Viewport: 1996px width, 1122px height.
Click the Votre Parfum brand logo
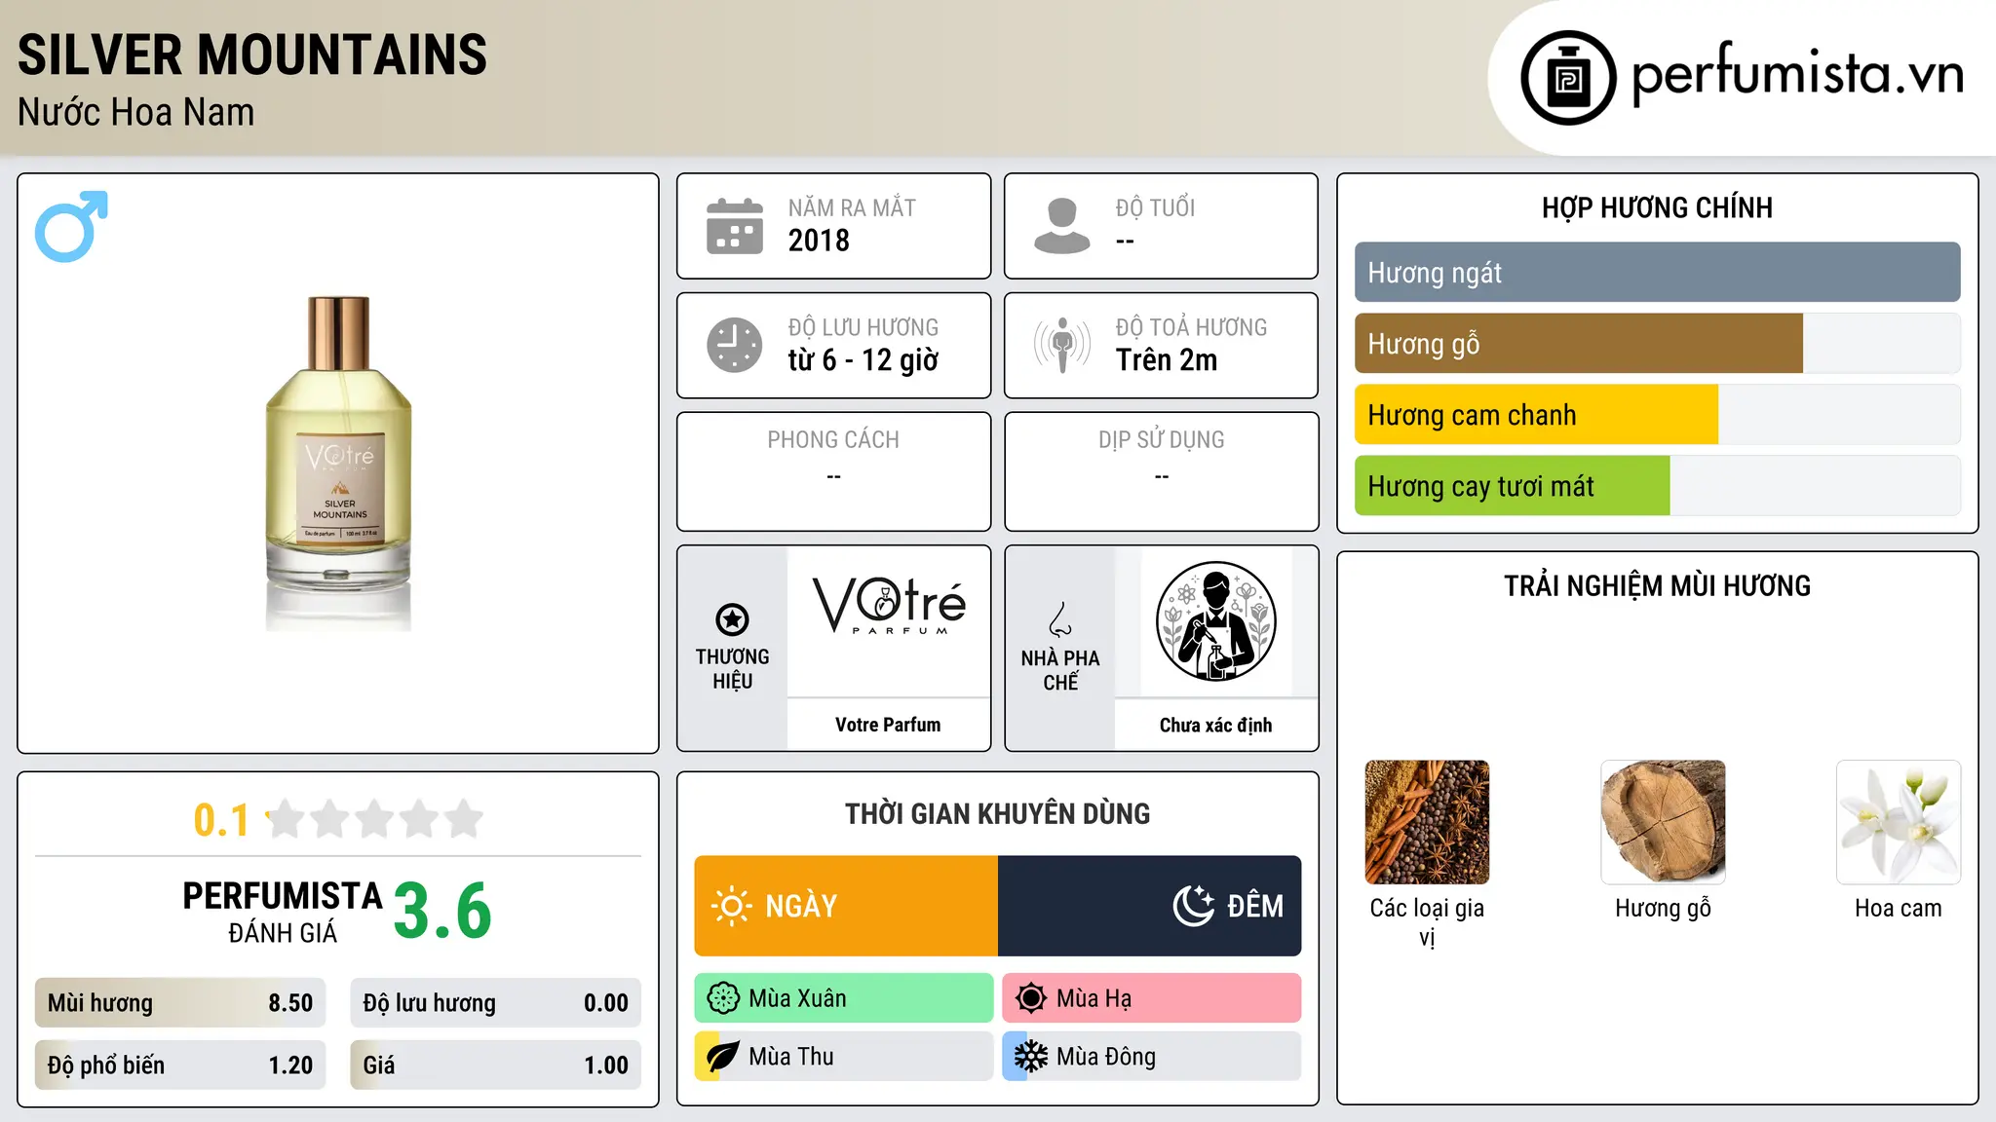point(889,606)
